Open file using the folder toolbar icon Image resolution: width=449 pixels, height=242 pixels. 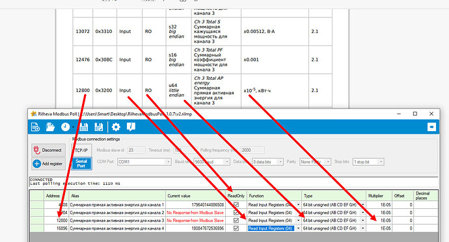[50, 127]
